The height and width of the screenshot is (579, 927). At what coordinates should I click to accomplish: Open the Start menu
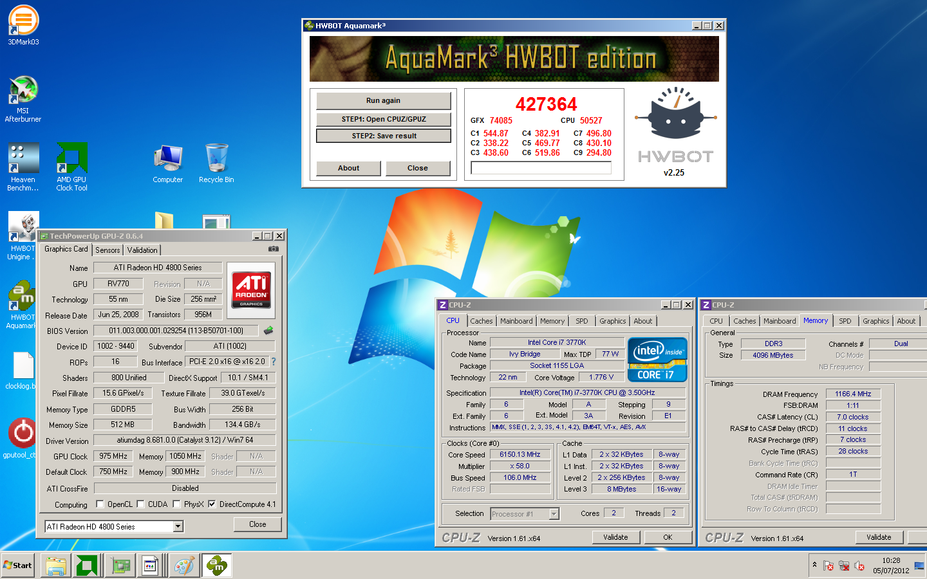[x=18, y=565]
